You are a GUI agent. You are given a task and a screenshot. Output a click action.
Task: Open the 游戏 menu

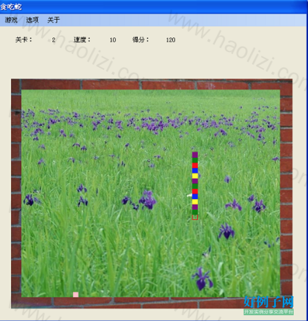point(11,20)
